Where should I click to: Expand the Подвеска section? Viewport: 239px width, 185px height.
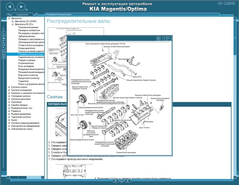tap(9, 111)
